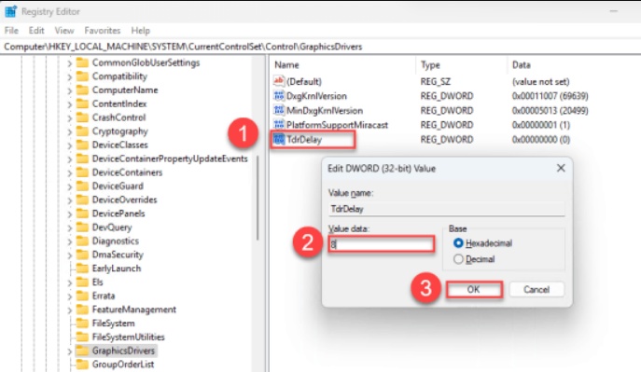Click the DeviceOverrides folder icon
This screenshot has width=641, height=372.
(82, 200)
